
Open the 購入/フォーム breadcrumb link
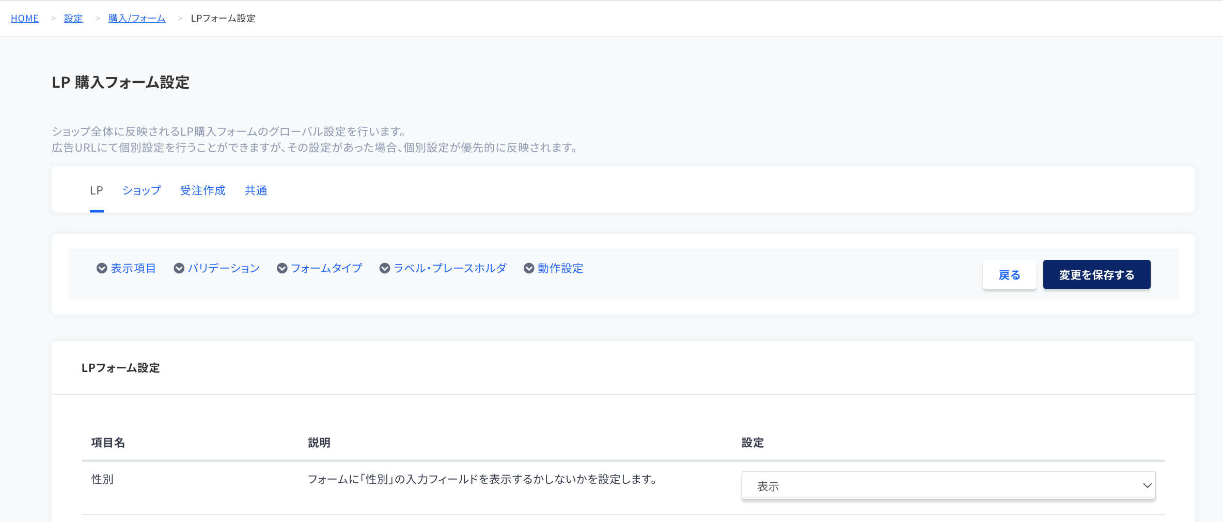(x=137, y=18)
